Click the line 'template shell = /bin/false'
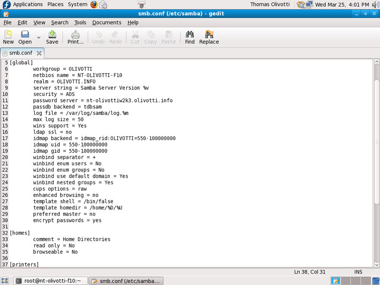 point(73,201)
